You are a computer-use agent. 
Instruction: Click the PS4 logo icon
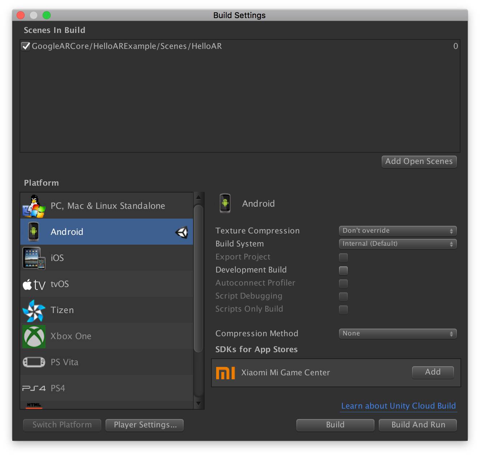(x=34, y=388)
